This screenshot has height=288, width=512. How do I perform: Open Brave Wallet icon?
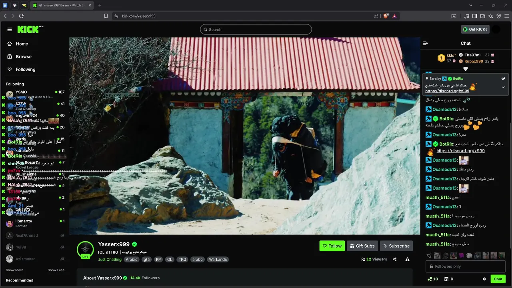coord(483,16)
